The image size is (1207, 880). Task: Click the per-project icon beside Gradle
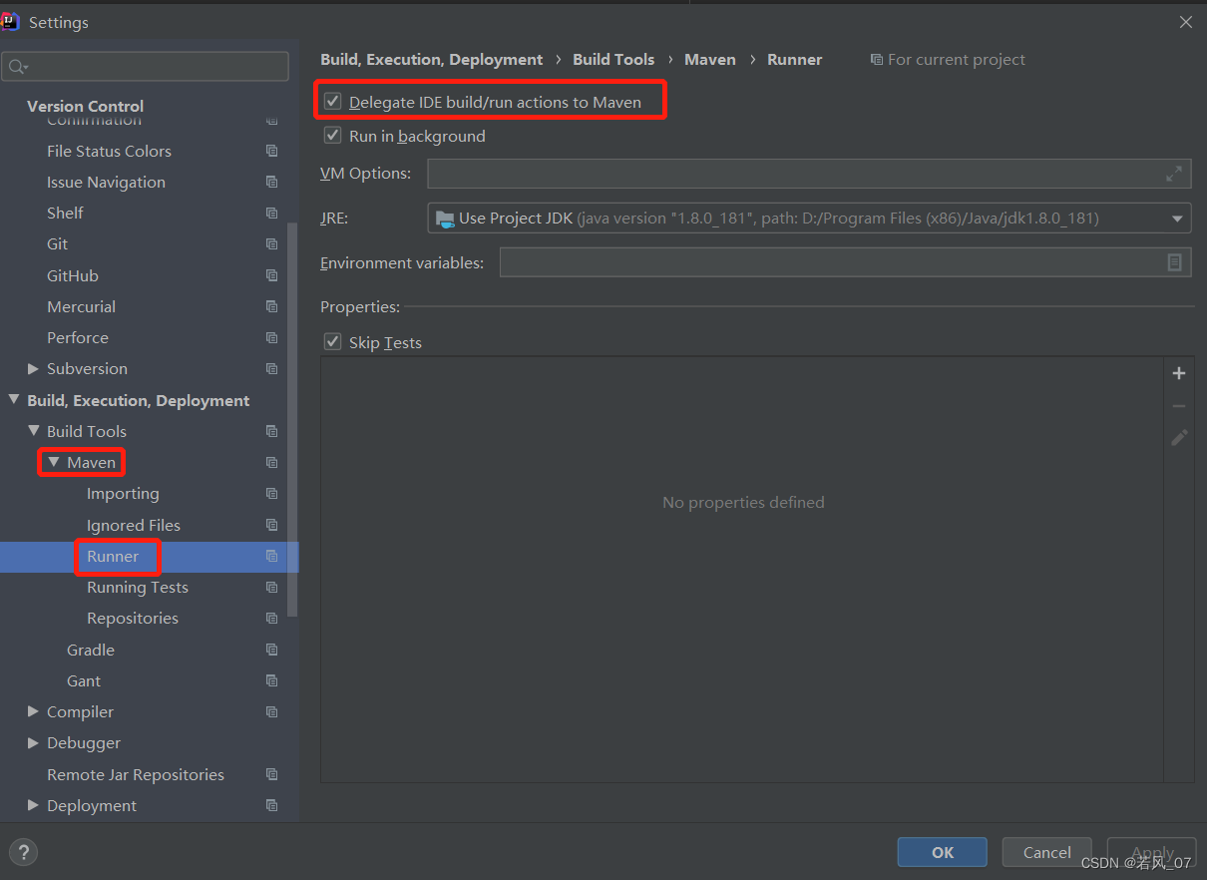(271, 650)
